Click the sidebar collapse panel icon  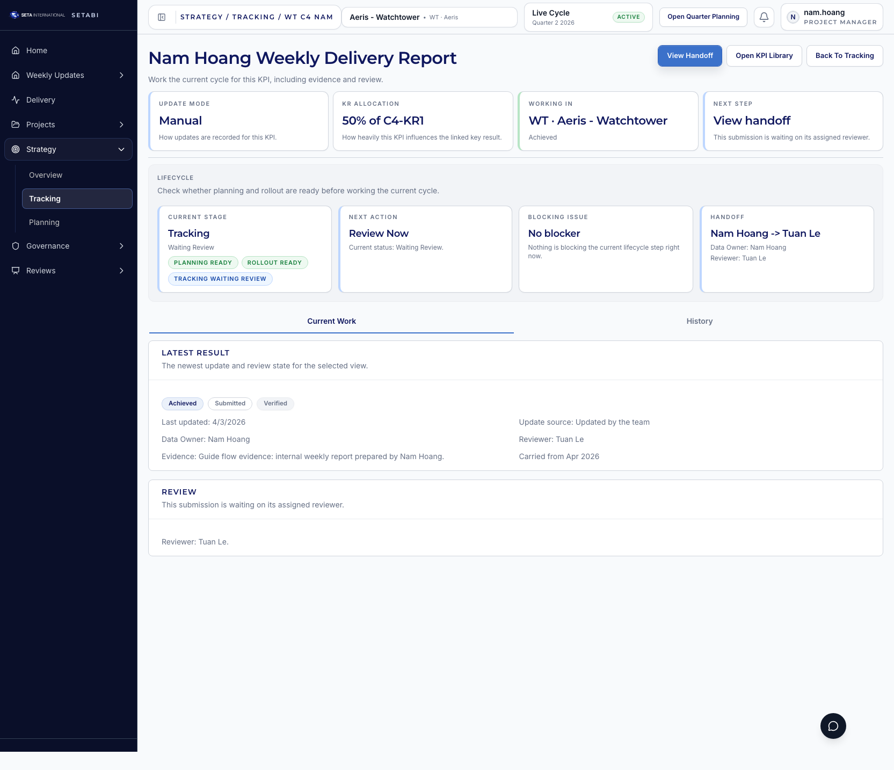[x=162, y=17]
